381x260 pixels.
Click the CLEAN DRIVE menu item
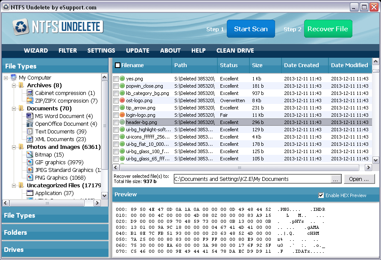click(x=235, y=50)
